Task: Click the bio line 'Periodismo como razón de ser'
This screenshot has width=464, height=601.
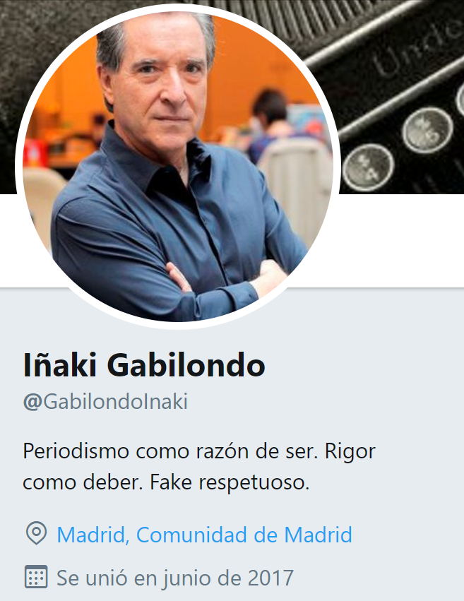Action: (x=170, y=451)
